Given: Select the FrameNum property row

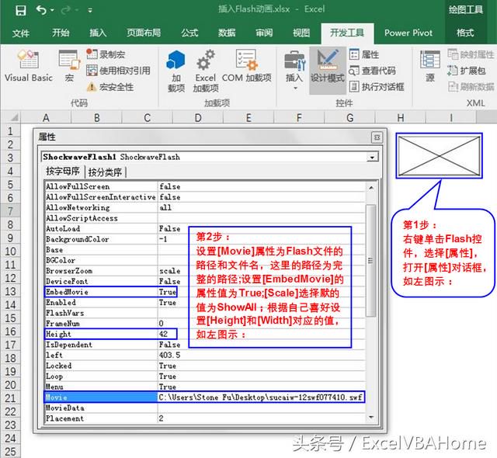Looking at the screenshot, I should tap(205, 324).
